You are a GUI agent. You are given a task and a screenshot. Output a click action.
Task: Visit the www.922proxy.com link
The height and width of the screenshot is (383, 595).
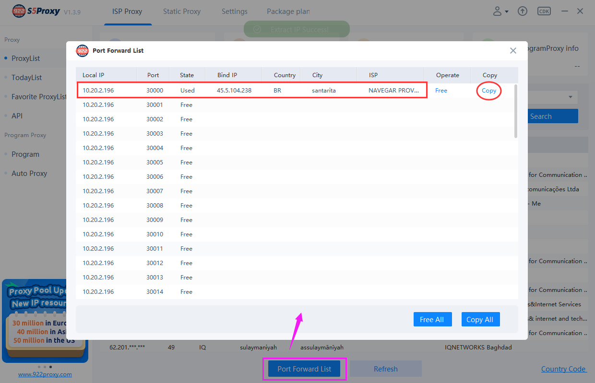tap(45, 374)
